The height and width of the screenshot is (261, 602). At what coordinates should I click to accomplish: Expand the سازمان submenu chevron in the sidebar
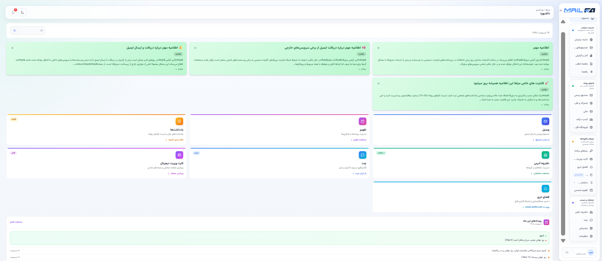tap(574, 183)
